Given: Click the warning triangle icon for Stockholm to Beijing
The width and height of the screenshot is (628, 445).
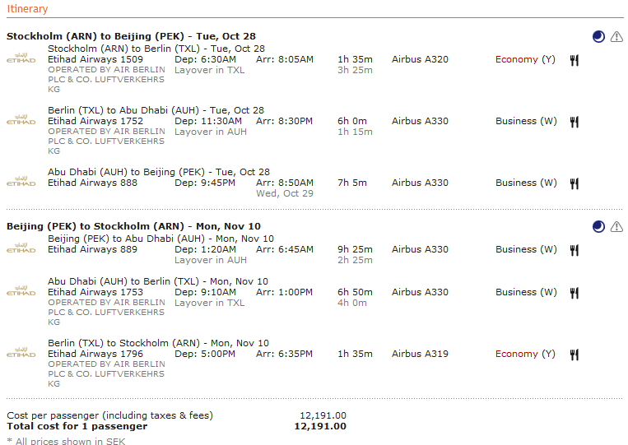Looking at the screenshot, I should tap(616, 37).
